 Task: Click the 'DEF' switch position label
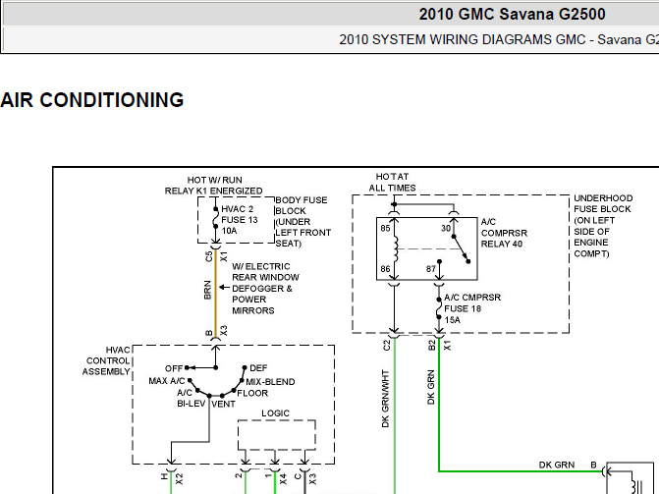click(x=258, y=368)
